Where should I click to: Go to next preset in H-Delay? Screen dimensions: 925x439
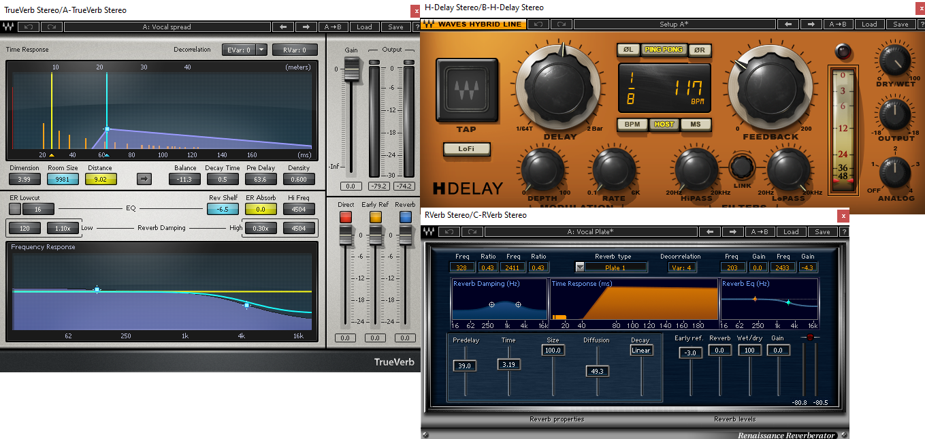pyautogui.click(x=811, y=24)
